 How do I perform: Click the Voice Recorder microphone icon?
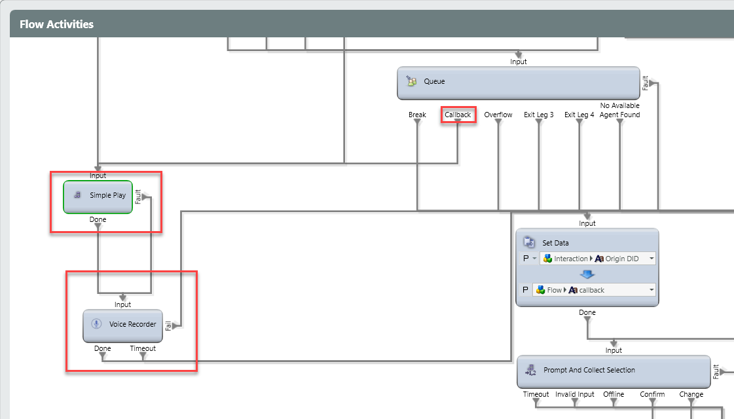pos(96,324)
